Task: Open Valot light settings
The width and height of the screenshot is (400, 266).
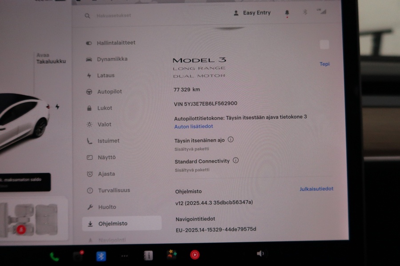Action: pyautogui.click(x=106, y=124)
